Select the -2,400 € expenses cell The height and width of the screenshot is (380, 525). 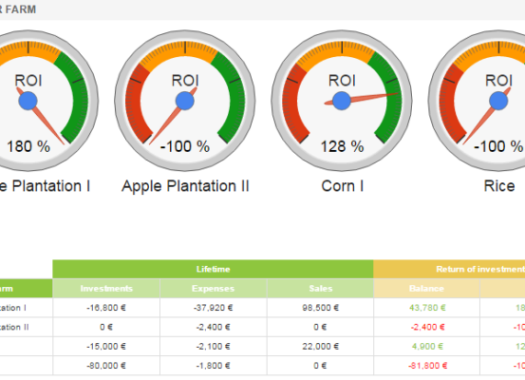click(214, 327)
